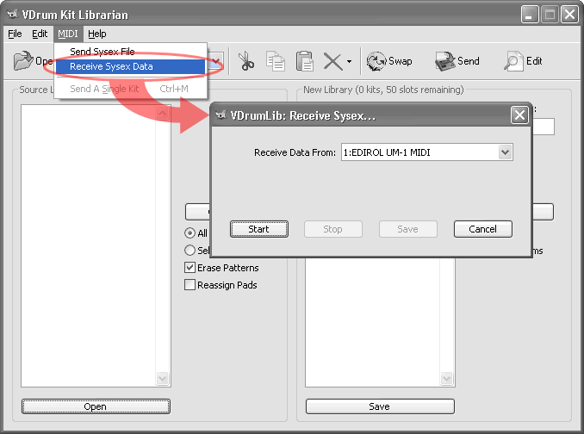Click the Paste clipboard icon

point(304,61)
